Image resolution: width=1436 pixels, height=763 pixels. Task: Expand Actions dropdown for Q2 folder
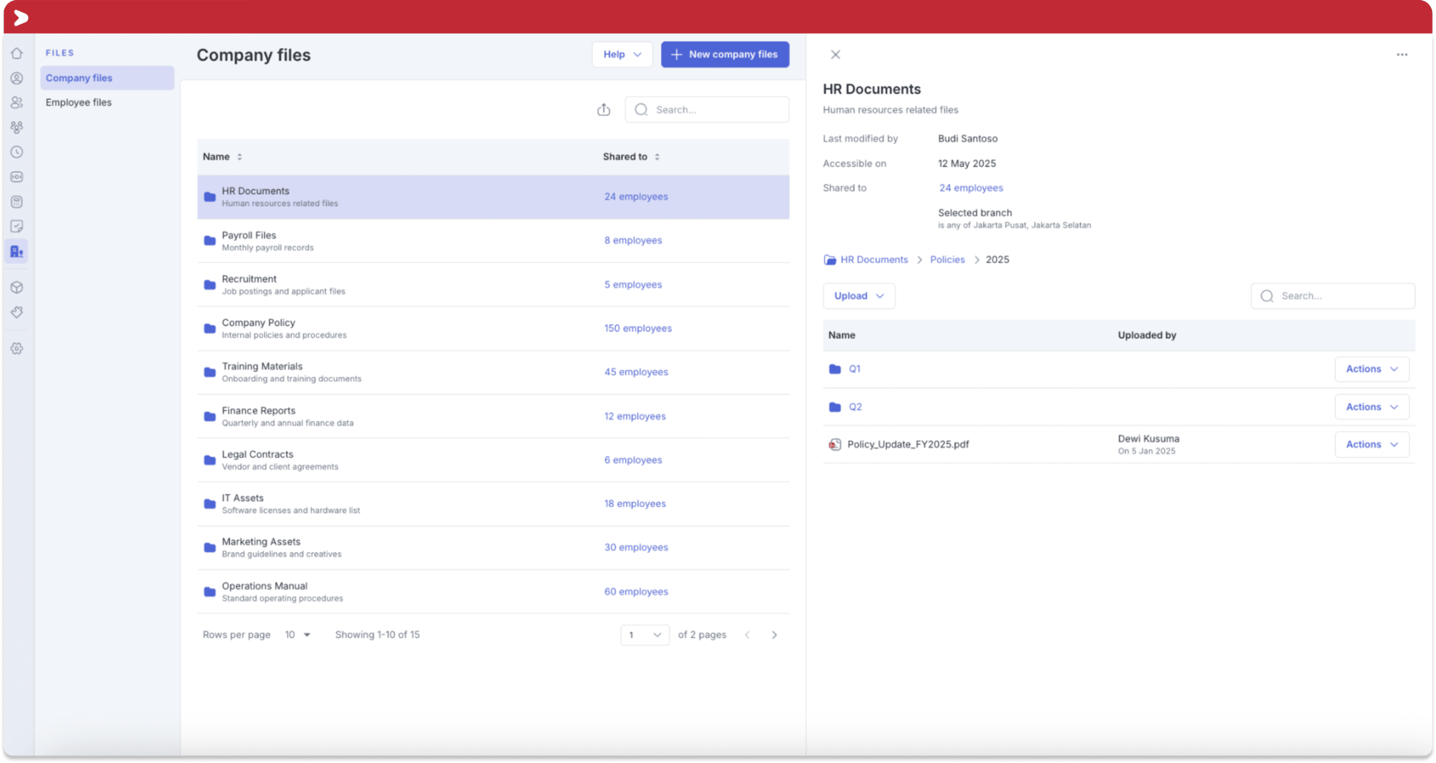(1371, 407)
